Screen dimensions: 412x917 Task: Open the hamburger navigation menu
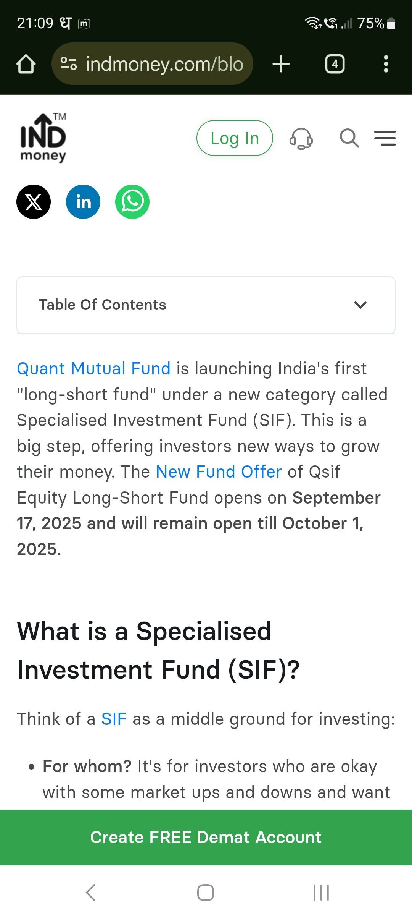click(x=385, y=138)
